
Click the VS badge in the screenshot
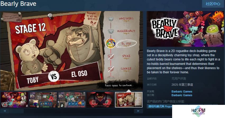point(54,76)
